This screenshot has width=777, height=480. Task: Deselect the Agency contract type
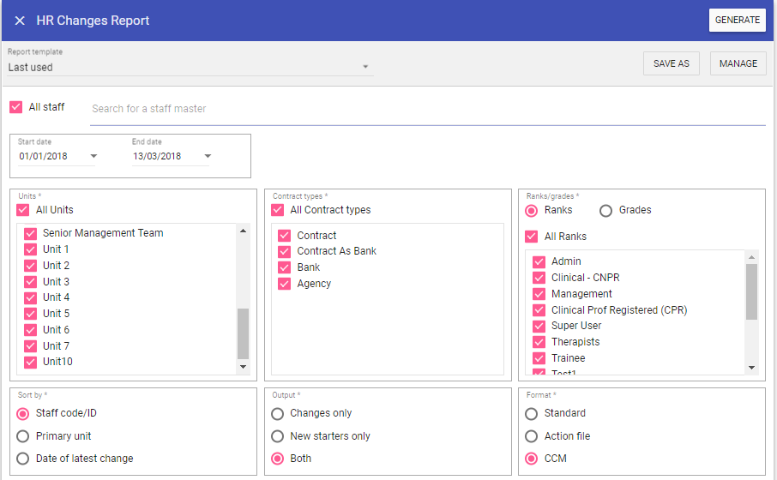[285, 284]
